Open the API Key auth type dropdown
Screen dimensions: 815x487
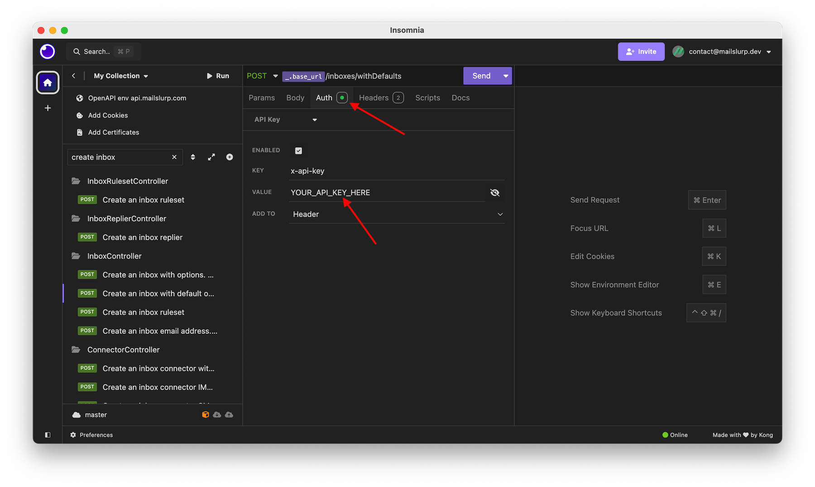click(x=286, y=119)
